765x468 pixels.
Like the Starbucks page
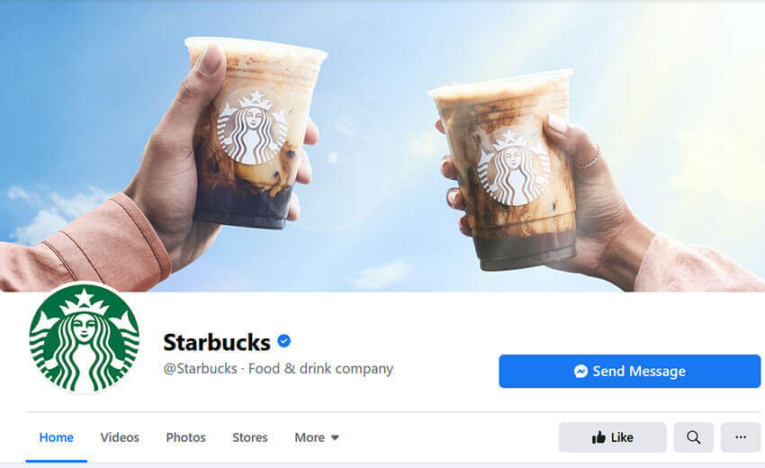[612, 437]
